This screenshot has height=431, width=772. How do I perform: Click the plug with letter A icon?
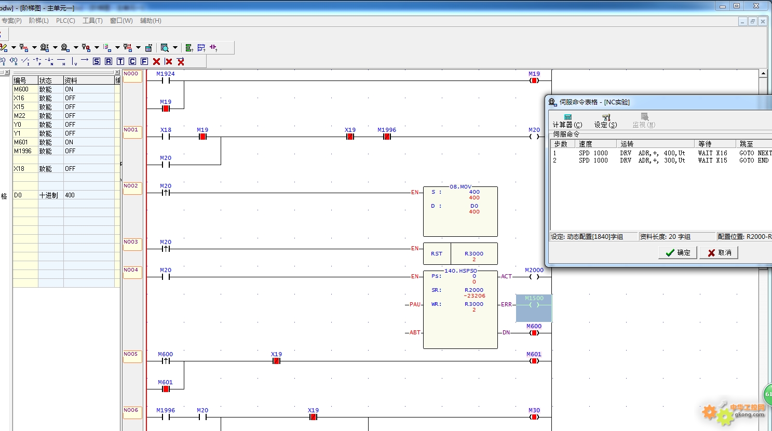86,48
